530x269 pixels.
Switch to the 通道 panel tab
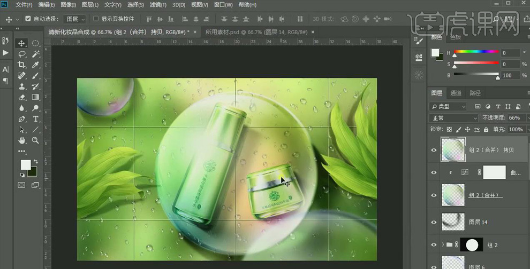pos(456,93)
